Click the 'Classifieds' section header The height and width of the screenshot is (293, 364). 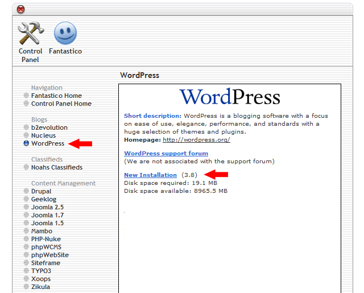47,159
